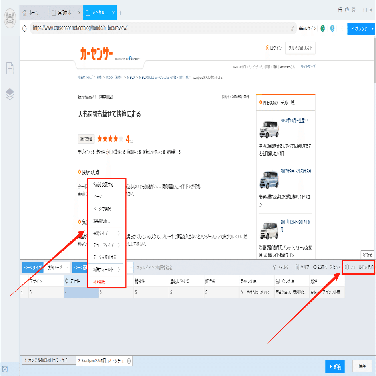Viewport: 376px width, 376px height.
Task: Click the cell 車重が重い。意図的に
Action: (291, 292)
